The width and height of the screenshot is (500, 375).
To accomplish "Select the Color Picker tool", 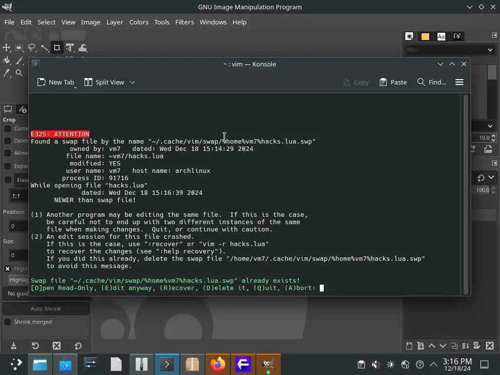I will tap(6, 73).
